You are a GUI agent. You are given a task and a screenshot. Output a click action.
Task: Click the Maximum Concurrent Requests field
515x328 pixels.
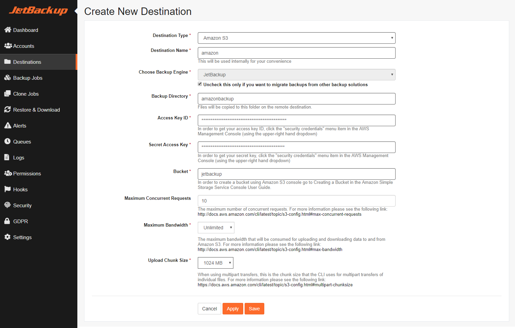[297, 201]
